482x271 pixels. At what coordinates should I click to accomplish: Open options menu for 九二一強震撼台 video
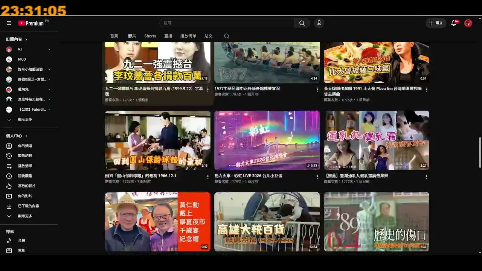207,90
